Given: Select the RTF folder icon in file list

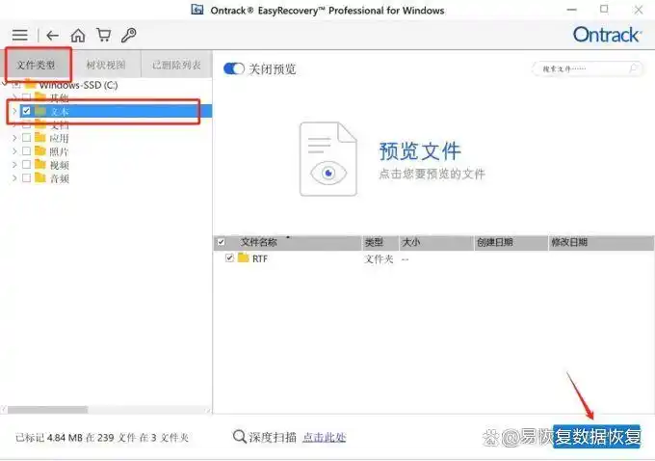Looking at the screenshot, I should pyautogui.click(x=243, y=258).
